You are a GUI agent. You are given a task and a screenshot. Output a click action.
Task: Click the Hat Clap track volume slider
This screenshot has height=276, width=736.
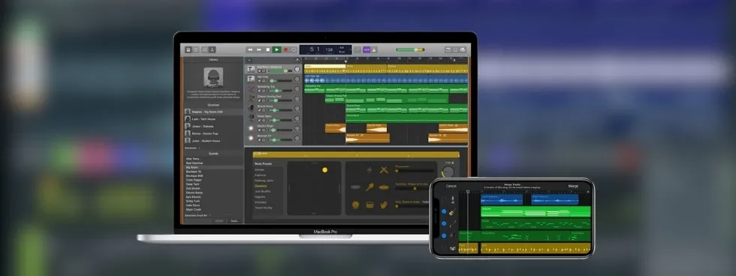[x=279, y=80]
